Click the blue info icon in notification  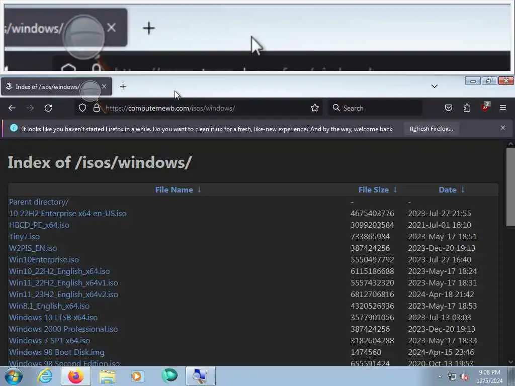(14, 128)
